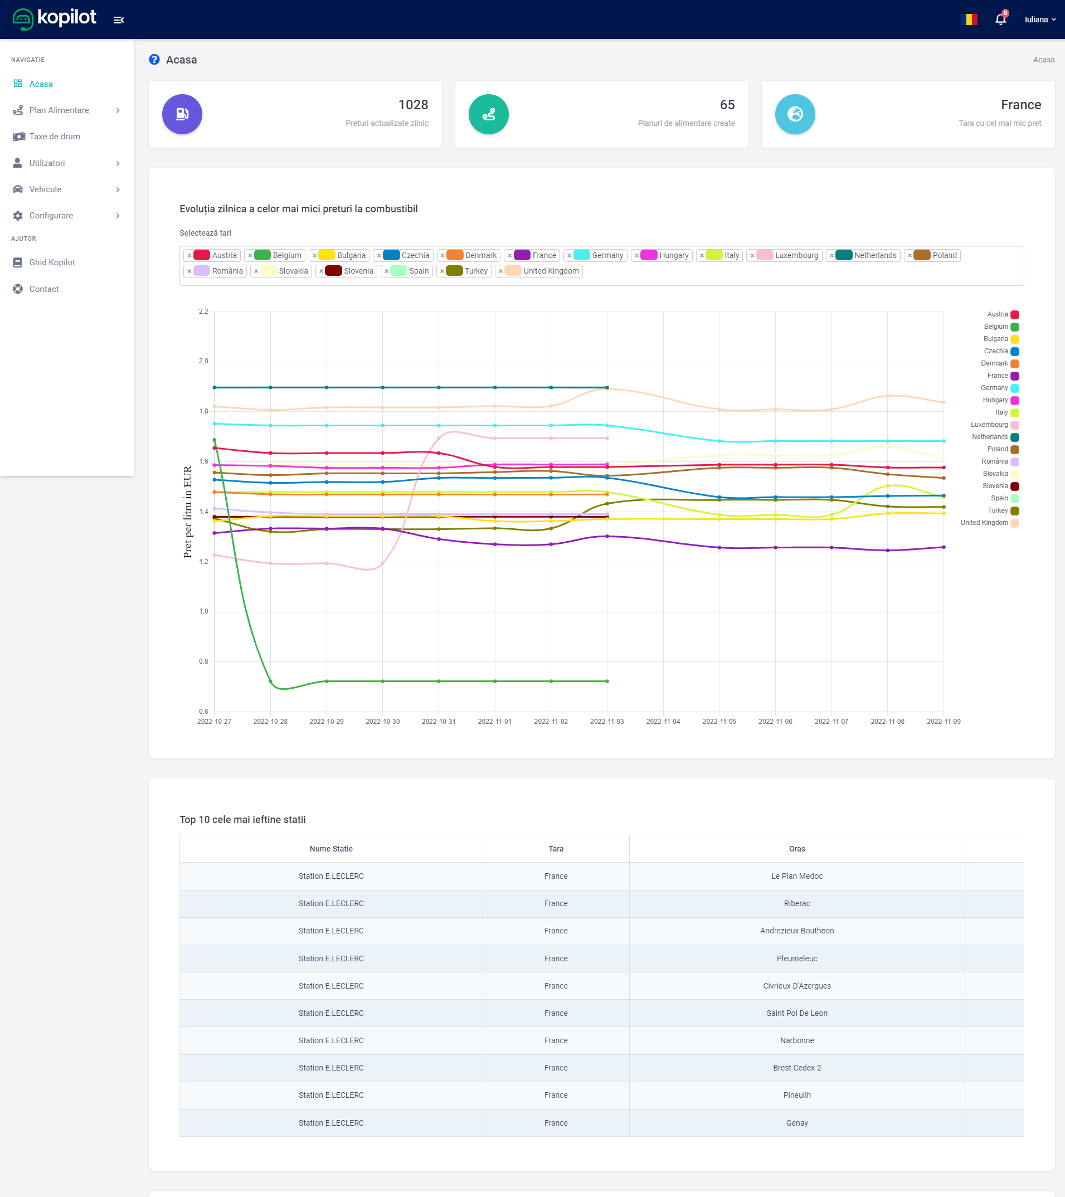Expand the Vehicule submenu
Viewport: 1065px width, 1197px height.
click(67, 189)
